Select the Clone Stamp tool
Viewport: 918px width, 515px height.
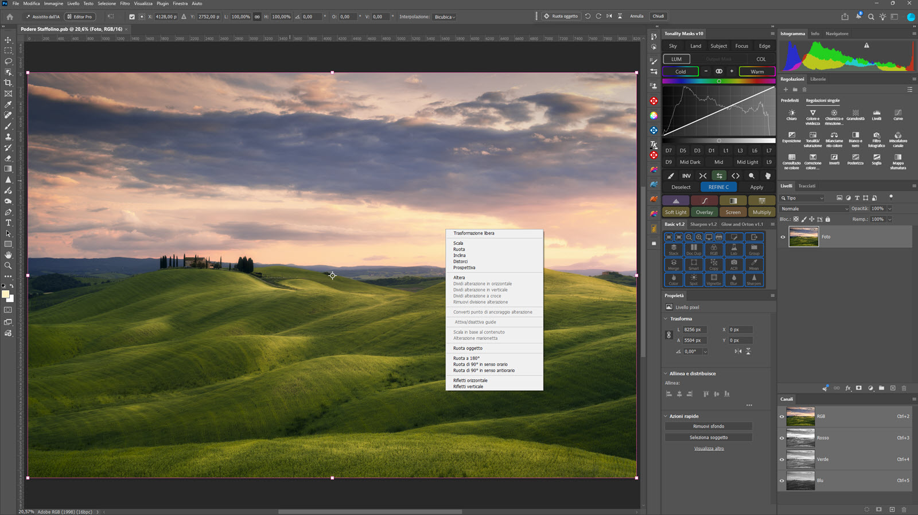coord(8,137)
